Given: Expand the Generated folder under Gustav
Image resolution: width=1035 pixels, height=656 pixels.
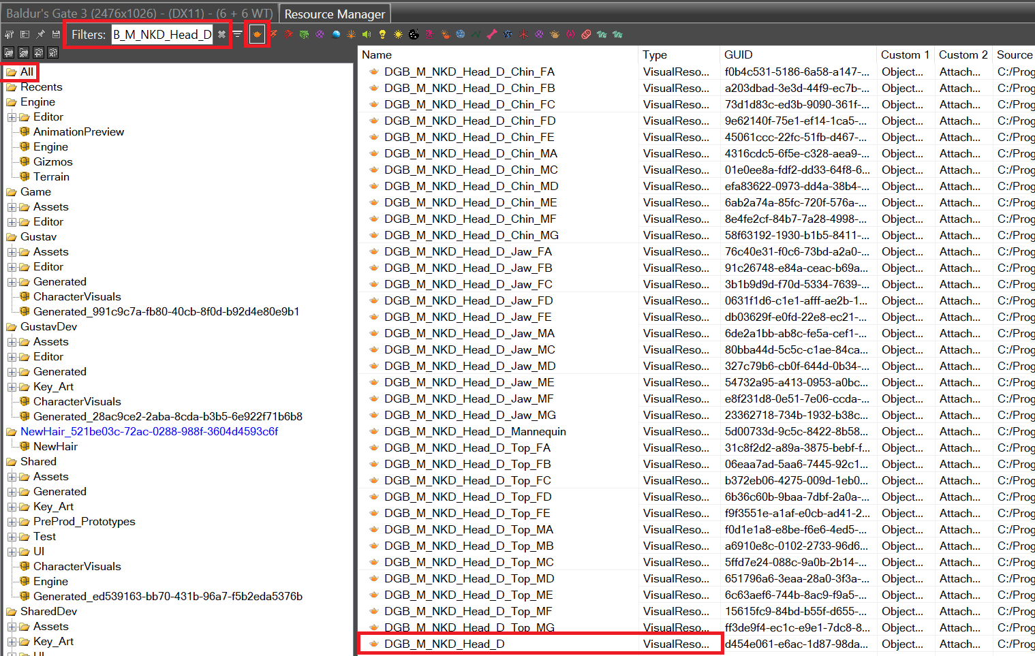Looking at the screenshot, I should pos(12,282).
